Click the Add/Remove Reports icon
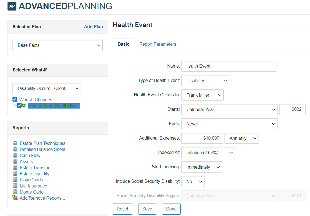Screen dimensions: 310x216 [x=15, y=198]
